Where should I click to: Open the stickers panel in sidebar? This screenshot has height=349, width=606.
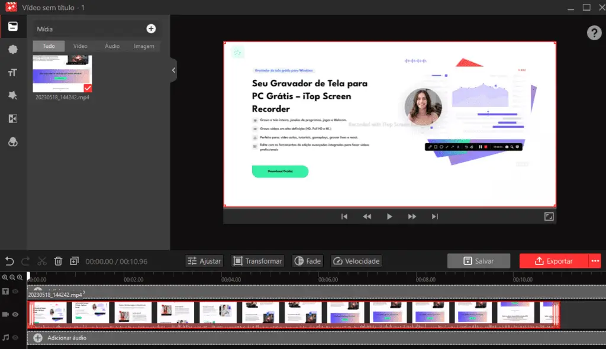(13, 50)
